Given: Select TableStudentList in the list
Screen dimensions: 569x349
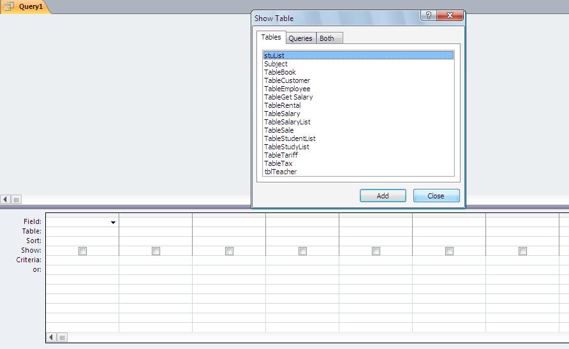Looking at the screenshot, I should [x=358, y=138].
